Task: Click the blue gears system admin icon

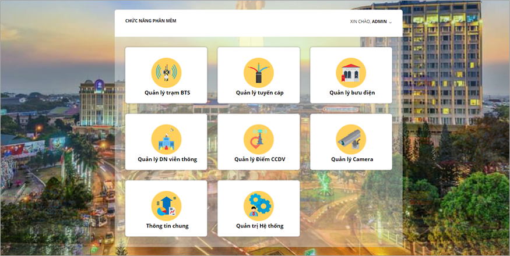Action: pyautogui.click(x=259, y=205)
